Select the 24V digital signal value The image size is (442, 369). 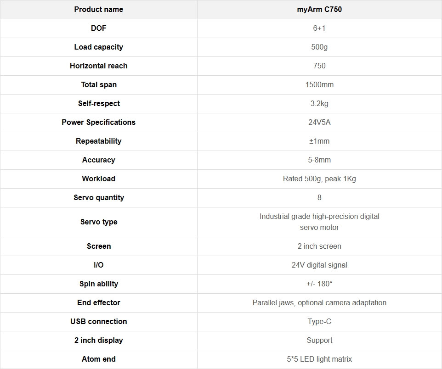pyautogui.click(x=319, y=265)
